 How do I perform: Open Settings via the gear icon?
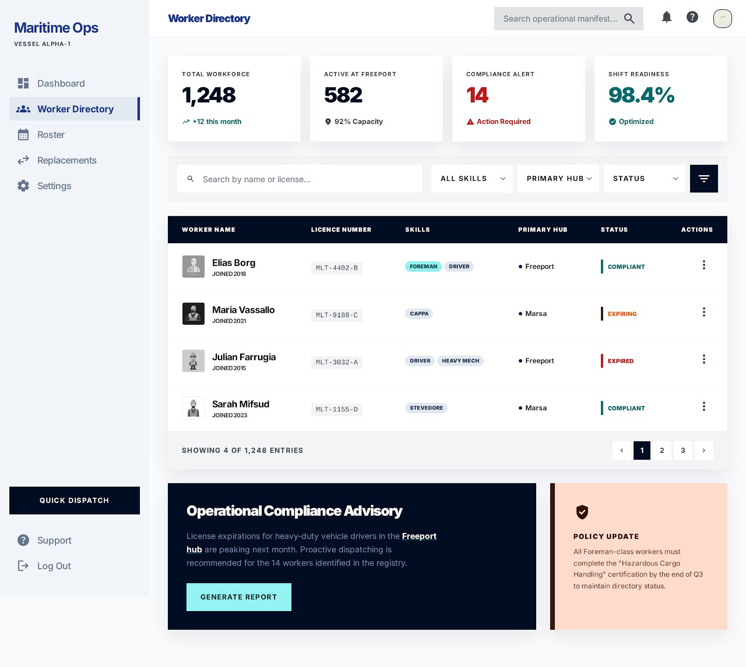pyautogui.click(x=23, y=186)
